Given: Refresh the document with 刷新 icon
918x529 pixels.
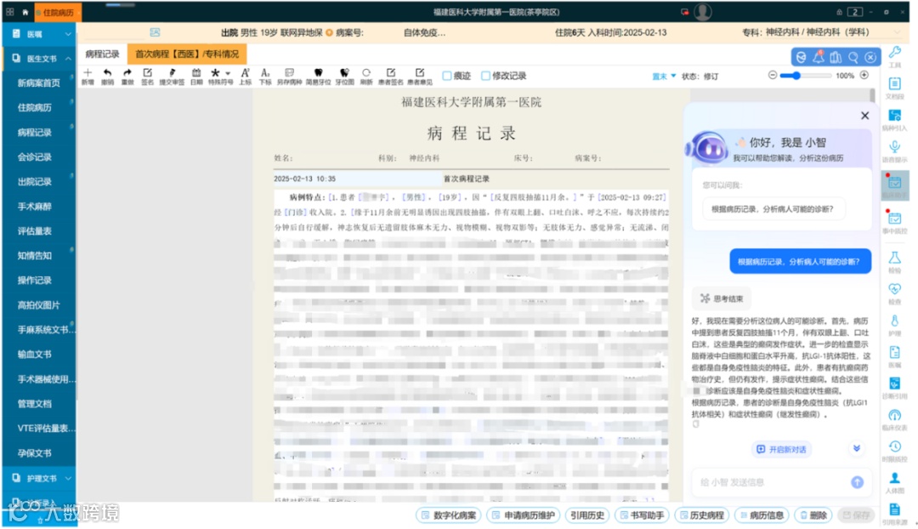Looking at the screenshot, I should click(366, 73).
